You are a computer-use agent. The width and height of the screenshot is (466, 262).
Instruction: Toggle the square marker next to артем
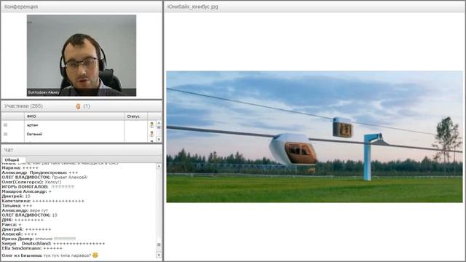(x=5, y=125)
